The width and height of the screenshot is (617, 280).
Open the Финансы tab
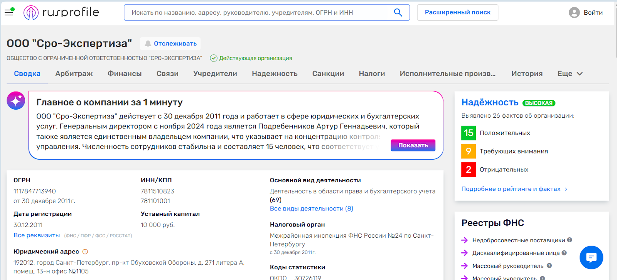tap(124, 73)
